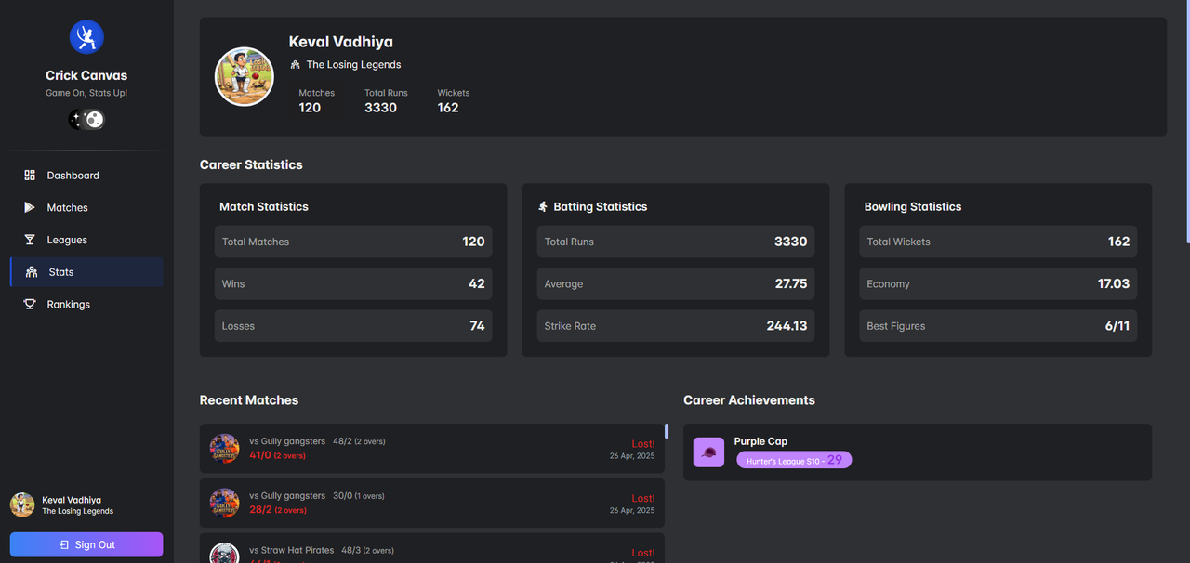The height and width of the screenshot is (563, 1190).
Task: Open the Dashboard menu item
Action: (86, 176)
